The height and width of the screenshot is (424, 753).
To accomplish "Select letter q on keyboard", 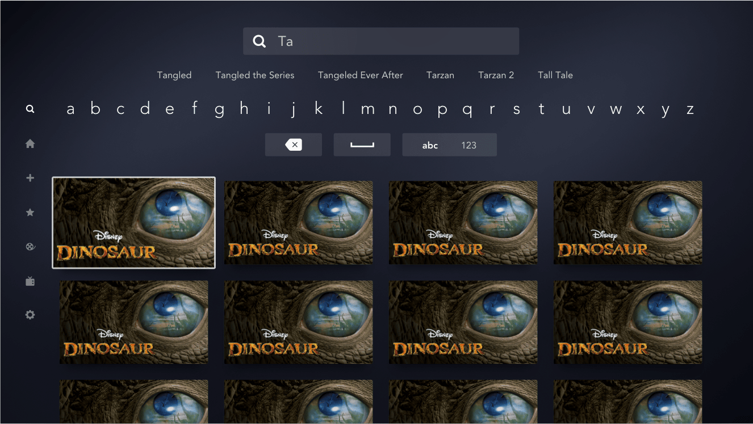I will click(467, 111).
